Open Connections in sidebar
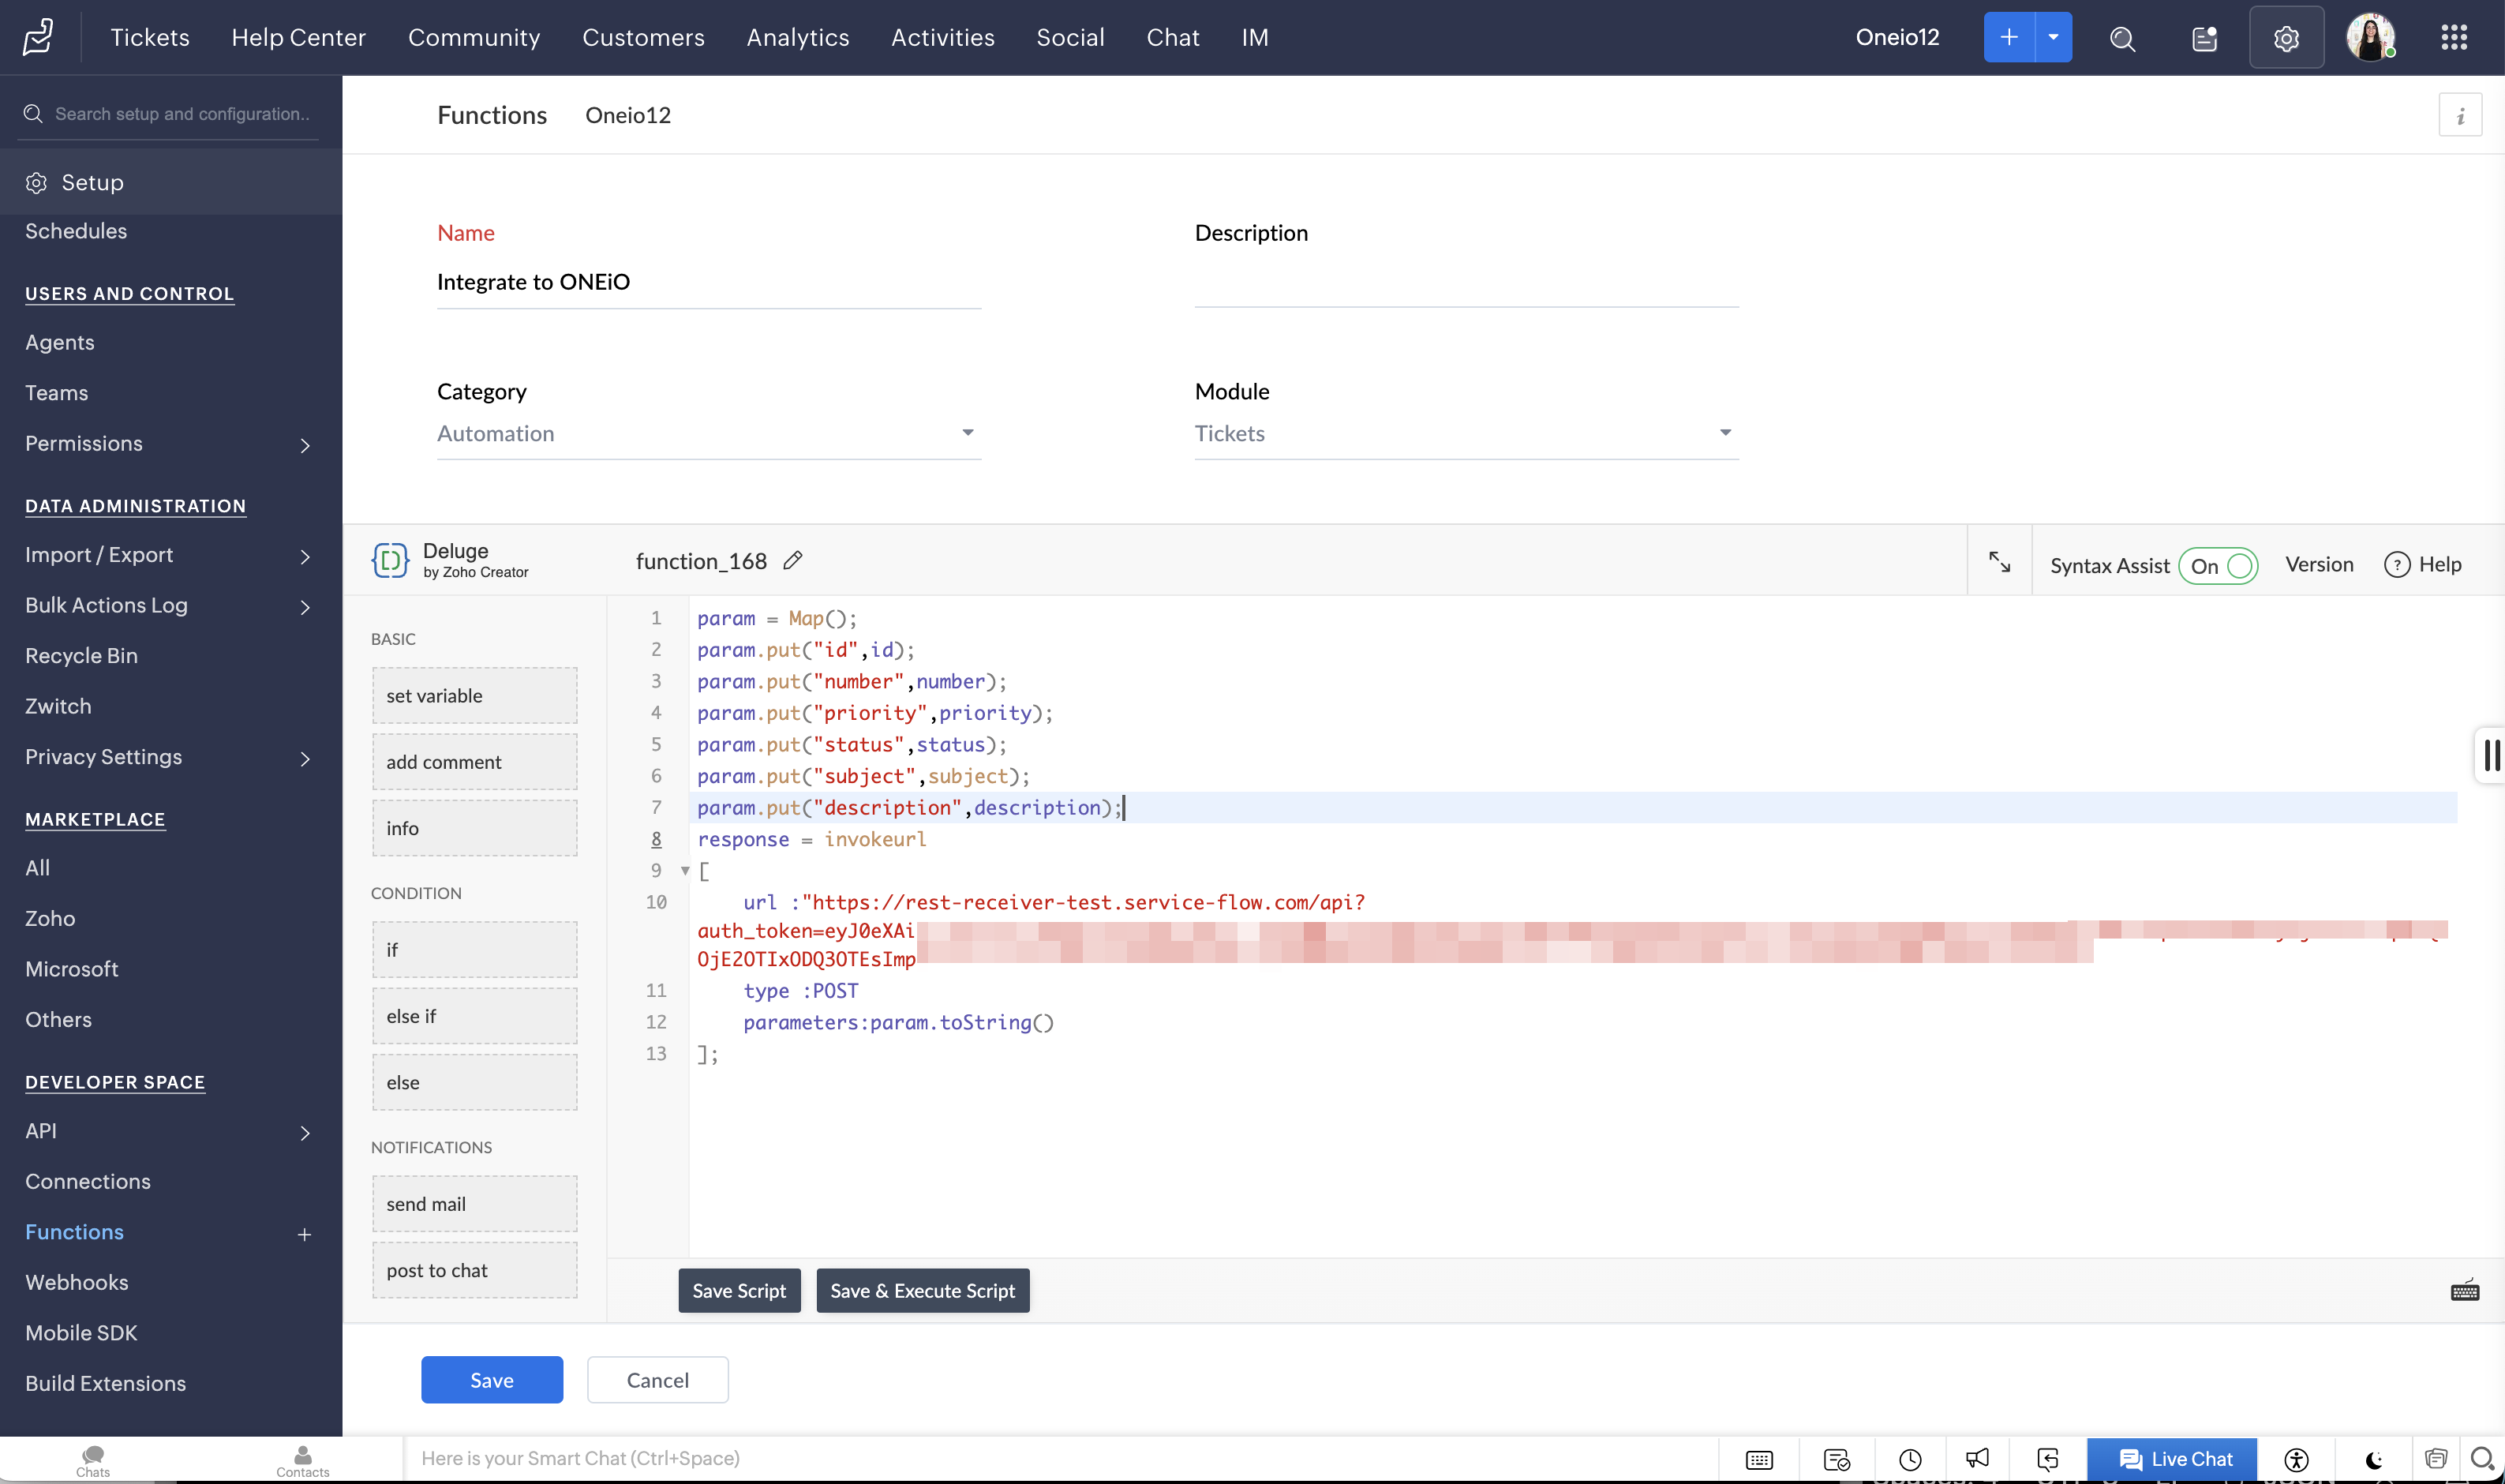The image size is (2505, 1484). pos(88,1182)
